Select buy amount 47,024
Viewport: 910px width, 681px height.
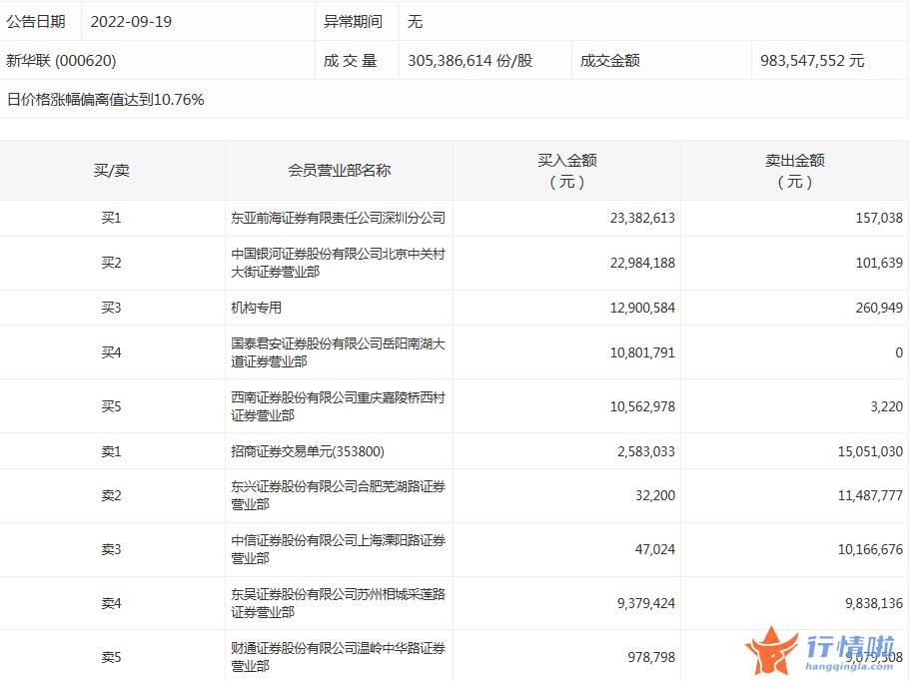[655, 549]
